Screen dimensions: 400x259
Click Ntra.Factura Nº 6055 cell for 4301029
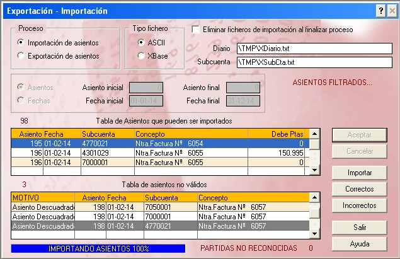pos(191,153)
